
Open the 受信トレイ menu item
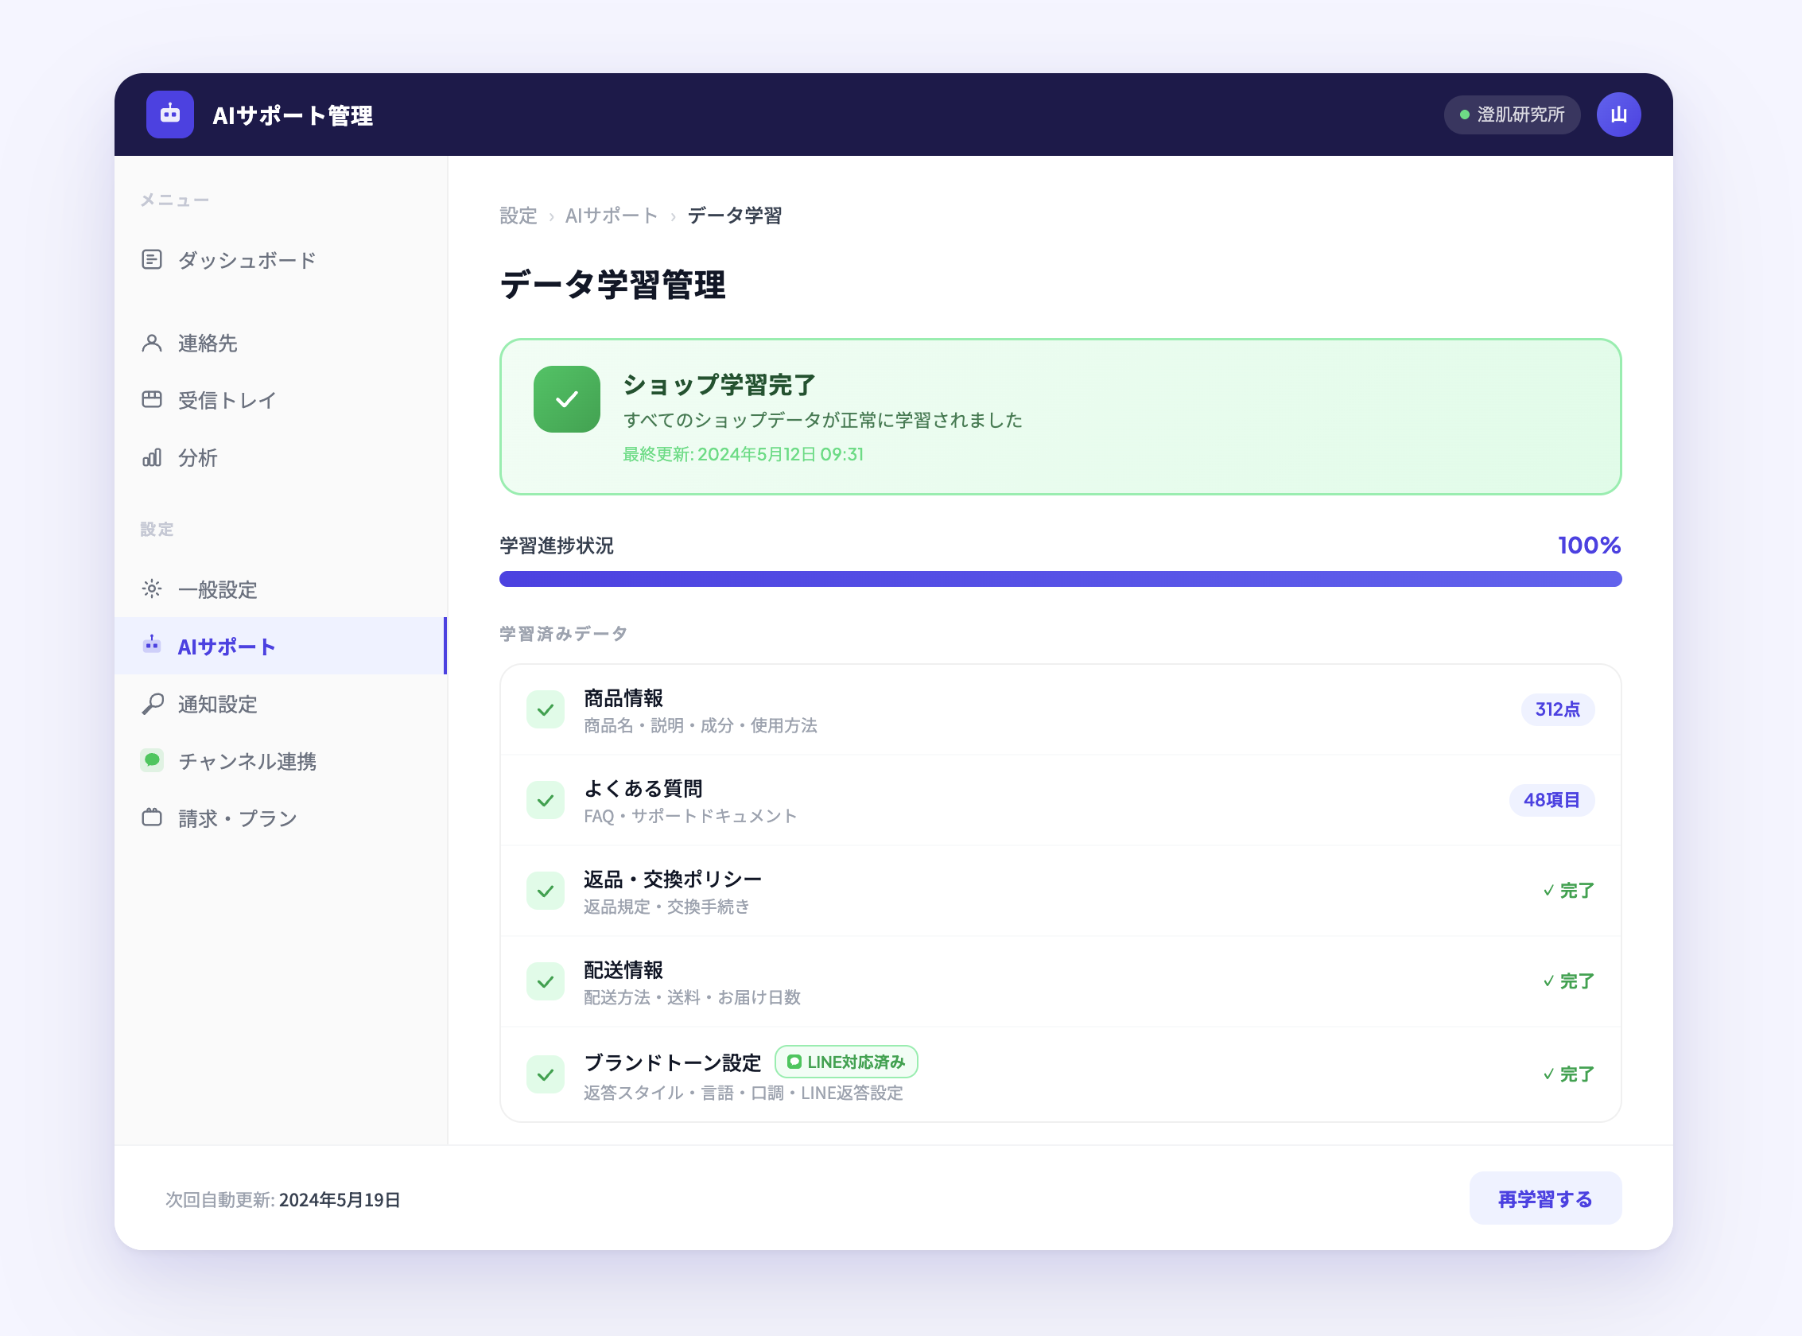pyautogui.click(x=281, y=400)
